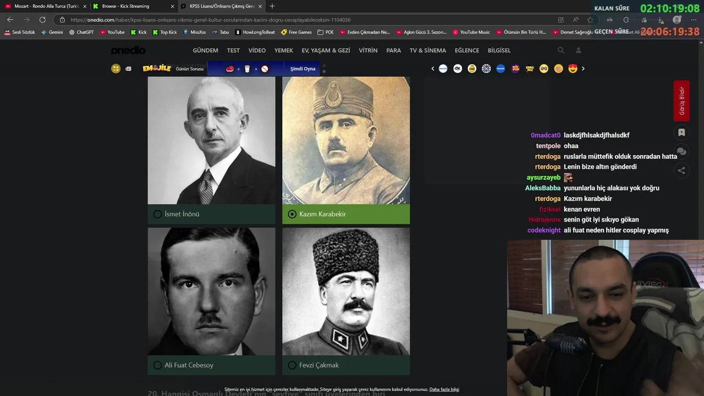Open the YouTube bookmark
The height and width of the screenshot is (396, 704).
112,32
